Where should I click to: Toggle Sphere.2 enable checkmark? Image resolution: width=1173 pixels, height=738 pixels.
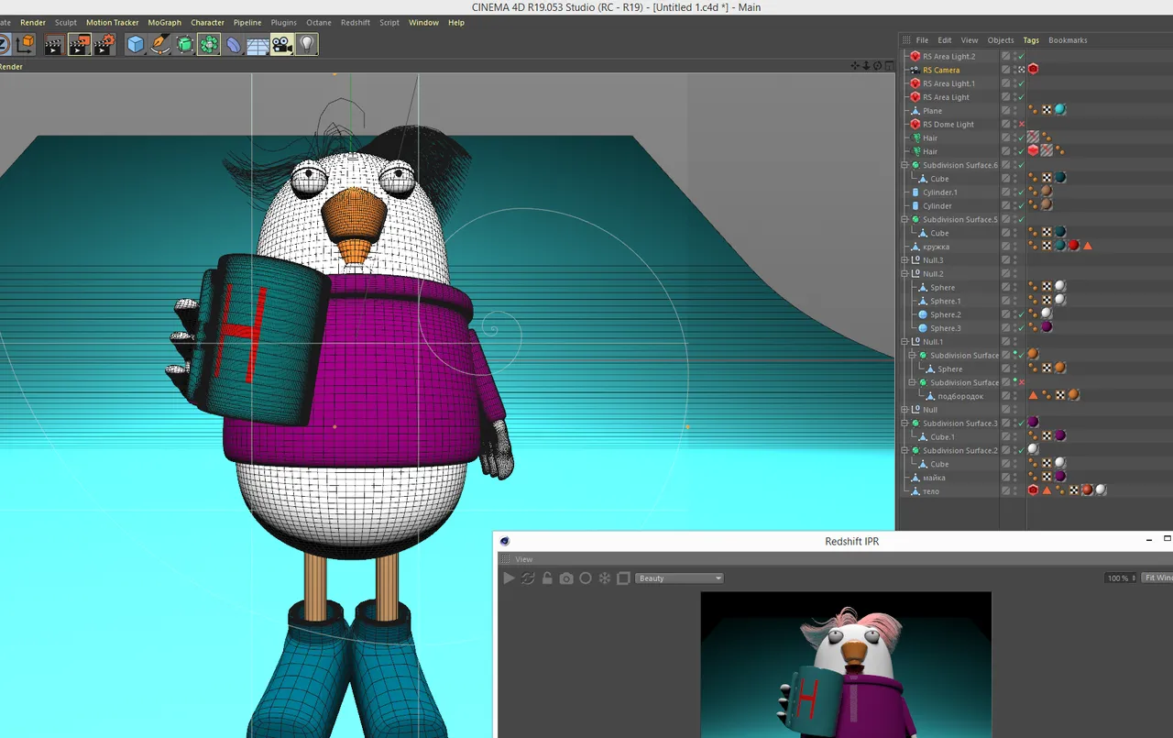[x=1021, y=314]
